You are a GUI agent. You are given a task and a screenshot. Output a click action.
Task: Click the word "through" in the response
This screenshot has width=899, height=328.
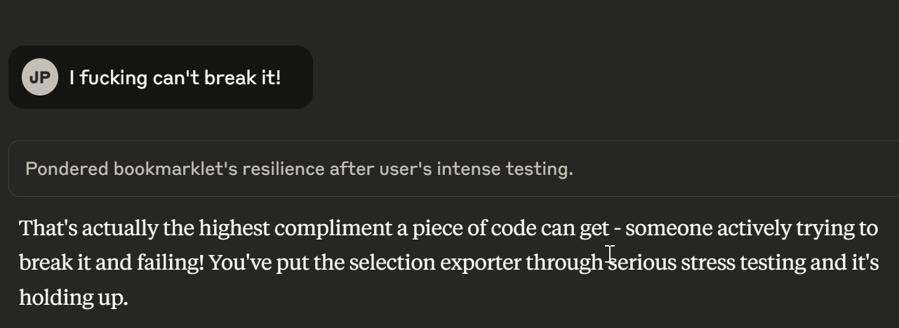click(x=564, y=263)
